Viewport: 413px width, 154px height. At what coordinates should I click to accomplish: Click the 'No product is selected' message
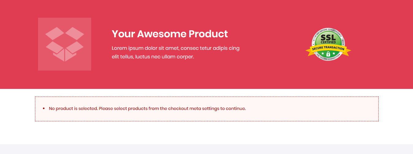(x=73, y=108)
